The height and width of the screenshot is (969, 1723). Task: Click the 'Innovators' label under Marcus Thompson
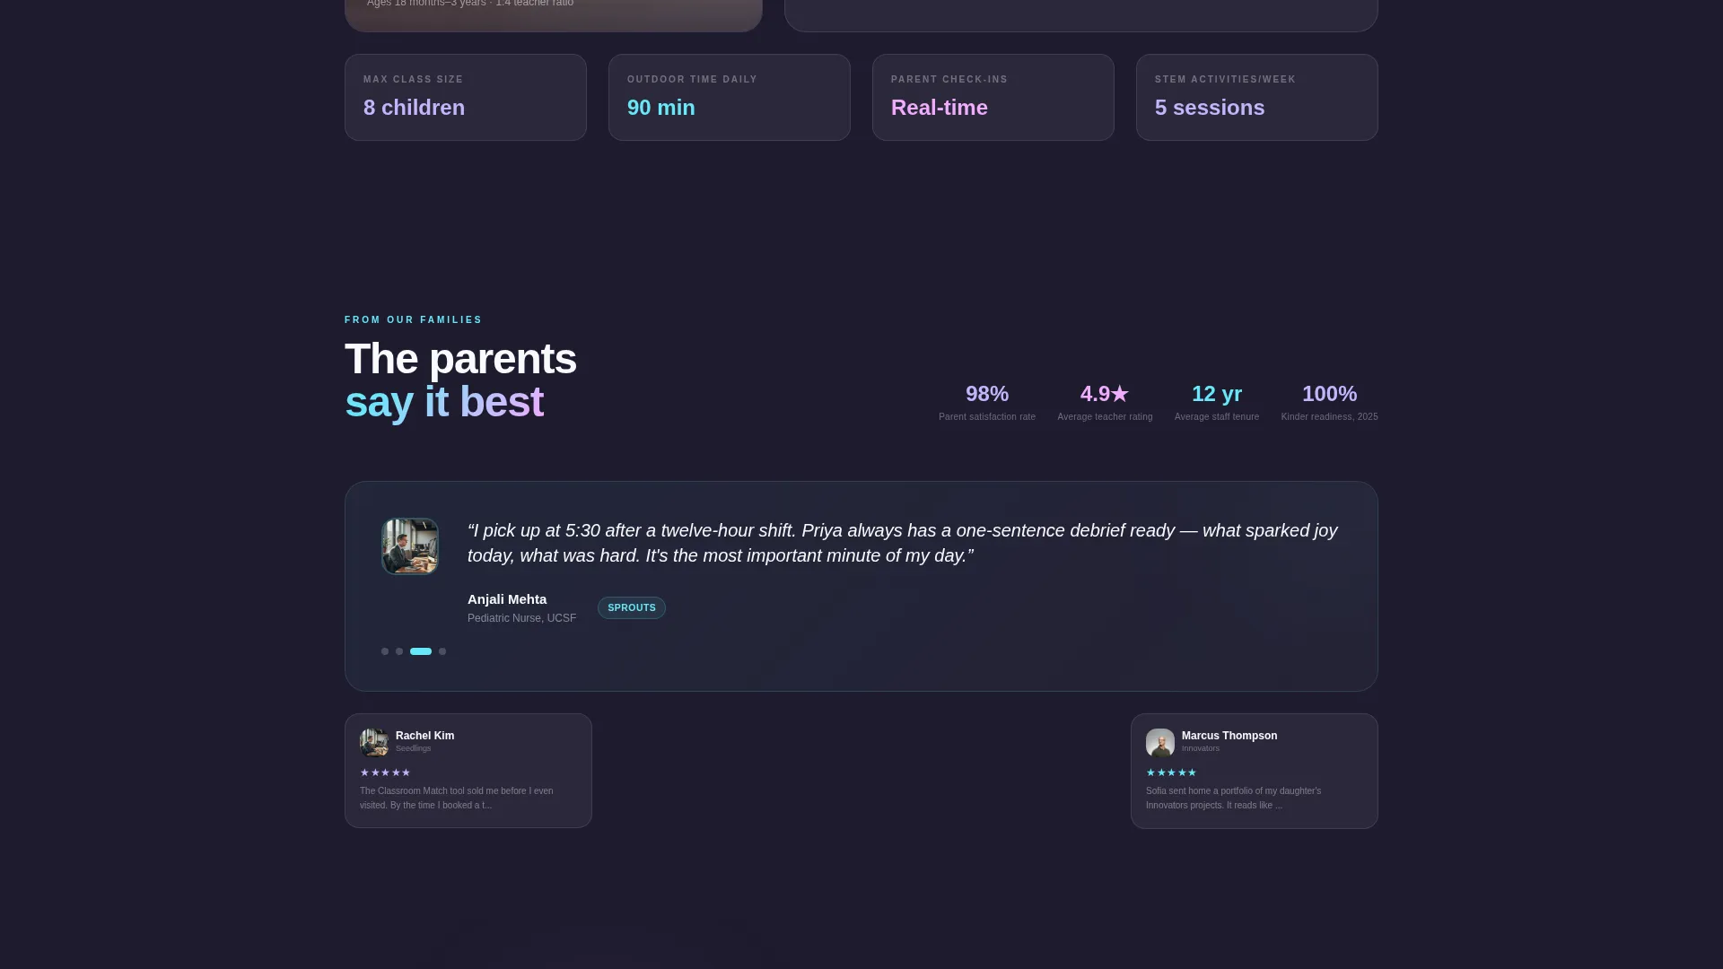pos(1200,748)
